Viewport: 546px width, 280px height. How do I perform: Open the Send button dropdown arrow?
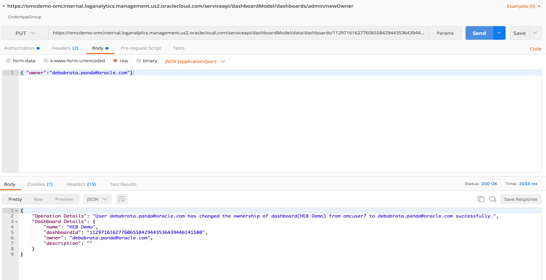tap(499, 33)
